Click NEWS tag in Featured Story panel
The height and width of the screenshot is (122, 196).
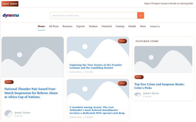click(139, 77)
